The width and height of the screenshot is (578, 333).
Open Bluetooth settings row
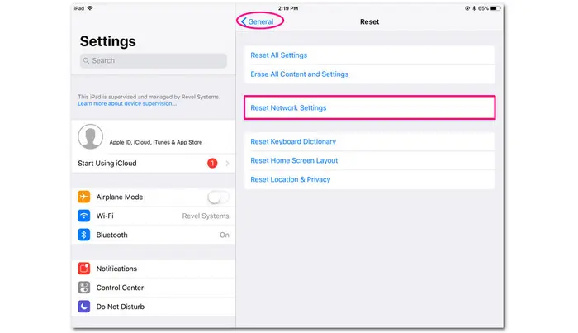pos(154,235)
